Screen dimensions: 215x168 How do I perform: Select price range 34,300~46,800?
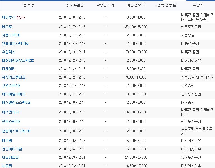[136, 112]
